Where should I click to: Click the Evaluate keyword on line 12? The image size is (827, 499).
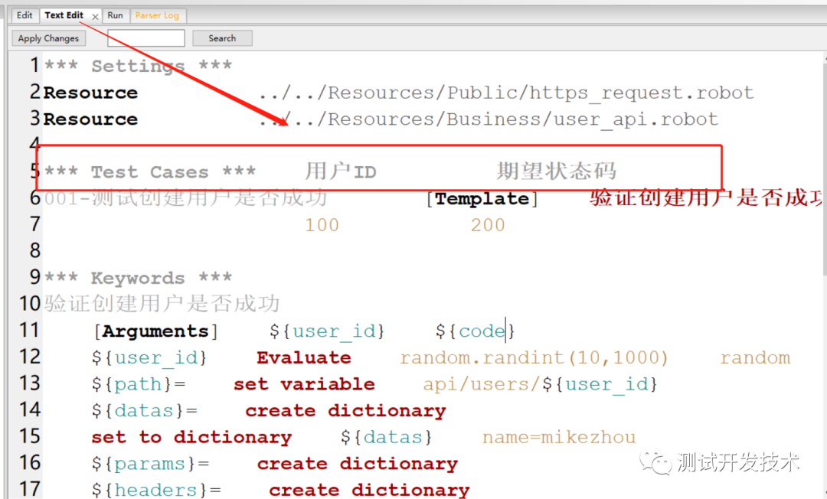(x=304, y=357)
